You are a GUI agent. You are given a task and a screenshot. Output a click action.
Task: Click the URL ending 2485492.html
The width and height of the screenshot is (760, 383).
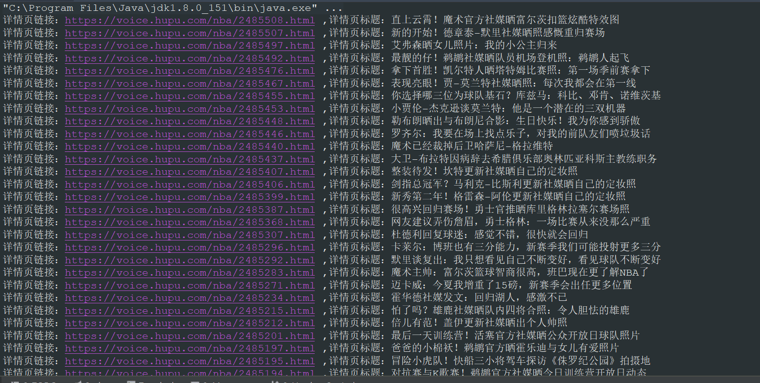pos(190,58)
